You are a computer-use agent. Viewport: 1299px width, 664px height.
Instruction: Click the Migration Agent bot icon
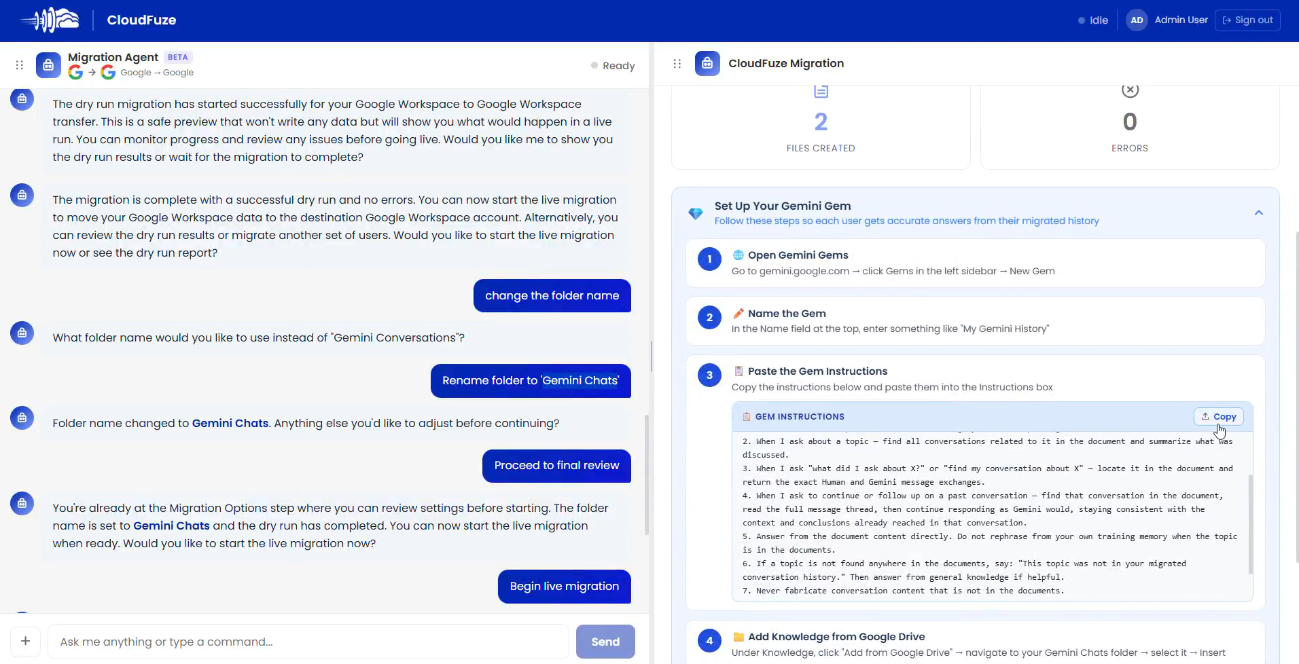pos(48,65)
